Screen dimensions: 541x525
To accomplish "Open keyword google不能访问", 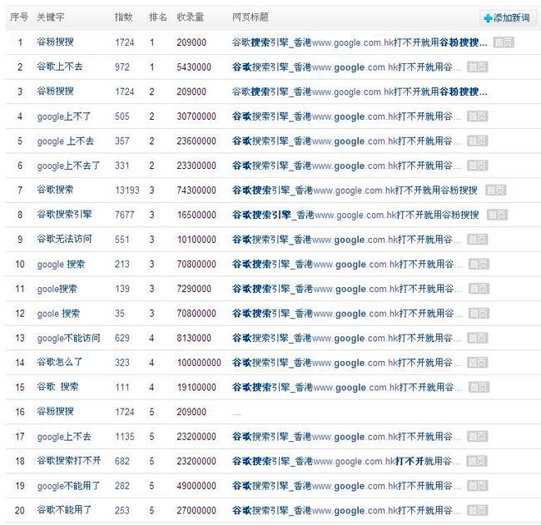I will click(68, 338).
